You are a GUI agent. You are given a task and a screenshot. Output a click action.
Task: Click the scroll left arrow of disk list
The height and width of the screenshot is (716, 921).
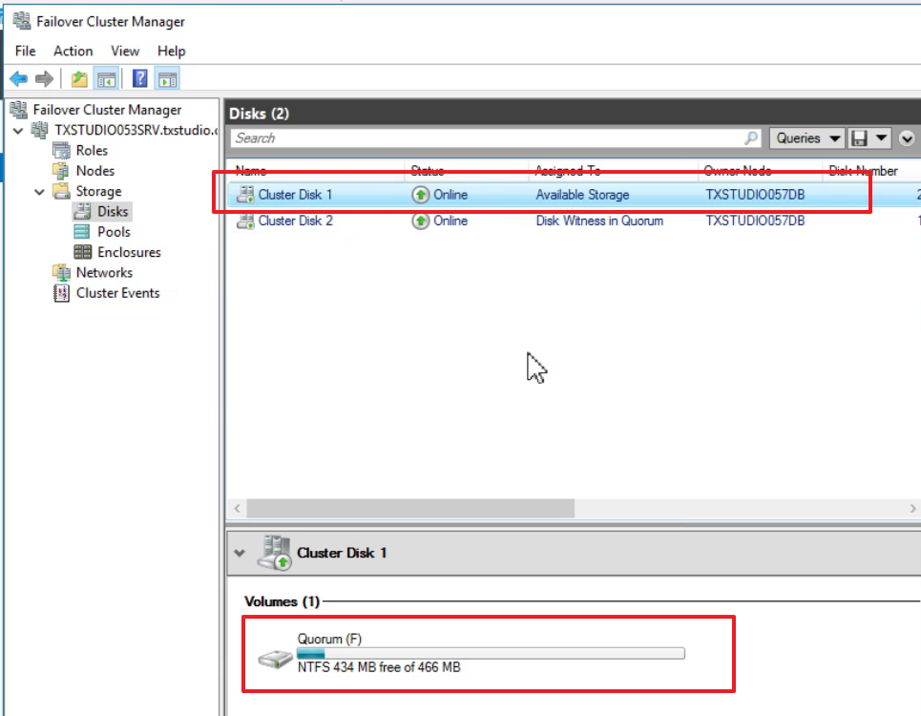click(238, 509)
